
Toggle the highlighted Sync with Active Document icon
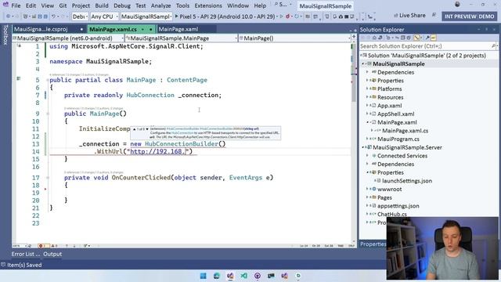click(x=416, y=38)
